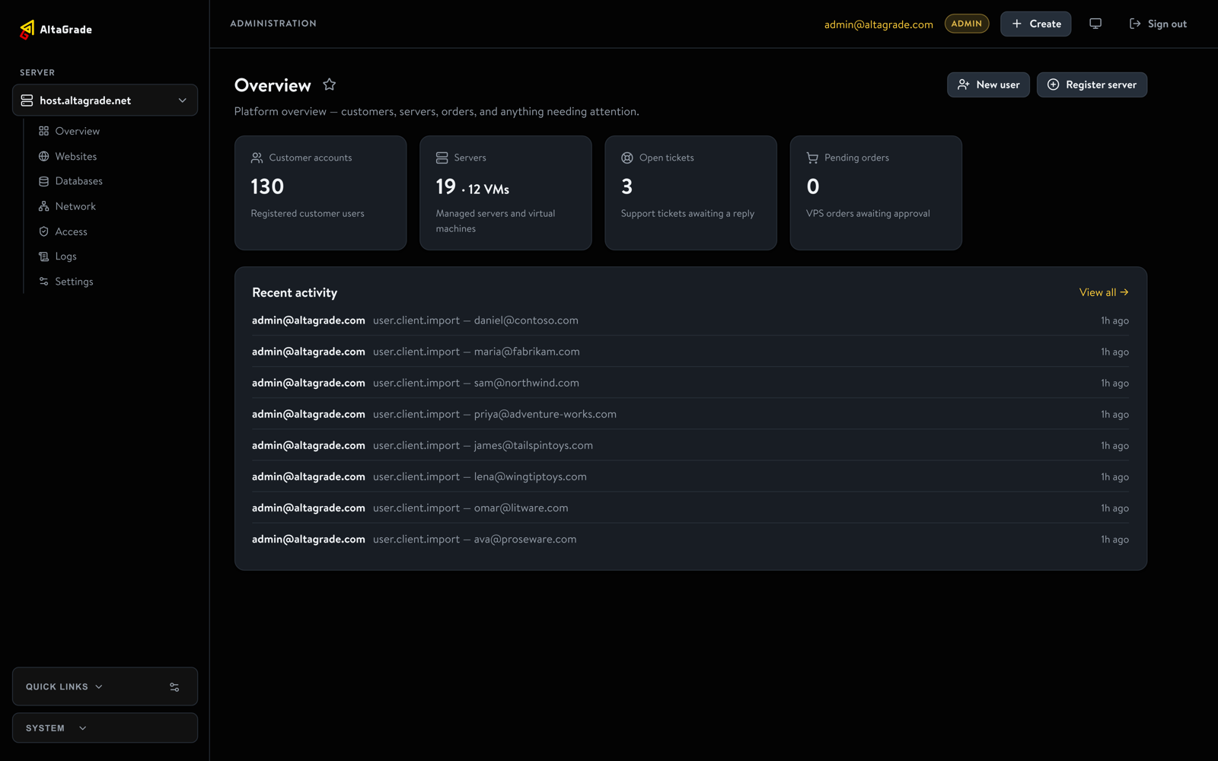Click the ava@proseware.com activity entry
This screenshot has width=1218, height=761.
[x=690, y=539]
